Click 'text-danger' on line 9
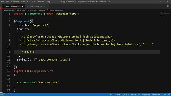The width and height of the screenshot is (171, 96). (82, 44)
